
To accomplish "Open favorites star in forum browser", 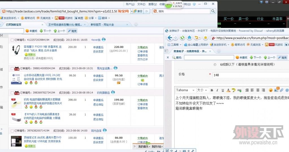I will coord(205,38).
